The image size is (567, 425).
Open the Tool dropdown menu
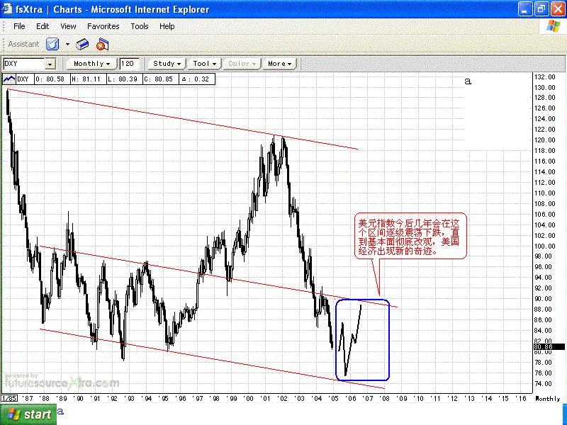205,64
